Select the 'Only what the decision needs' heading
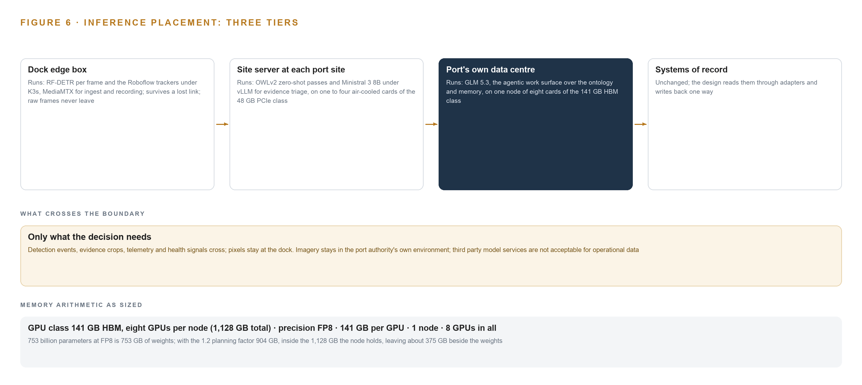Viewport: 862px width, 385px height. [x=89, y=237]
